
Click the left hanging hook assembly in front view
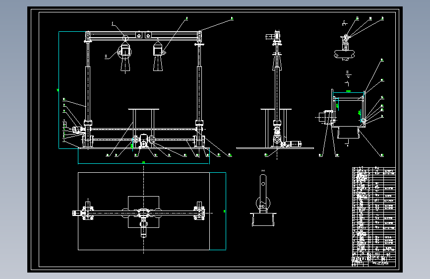click(125, 54)
